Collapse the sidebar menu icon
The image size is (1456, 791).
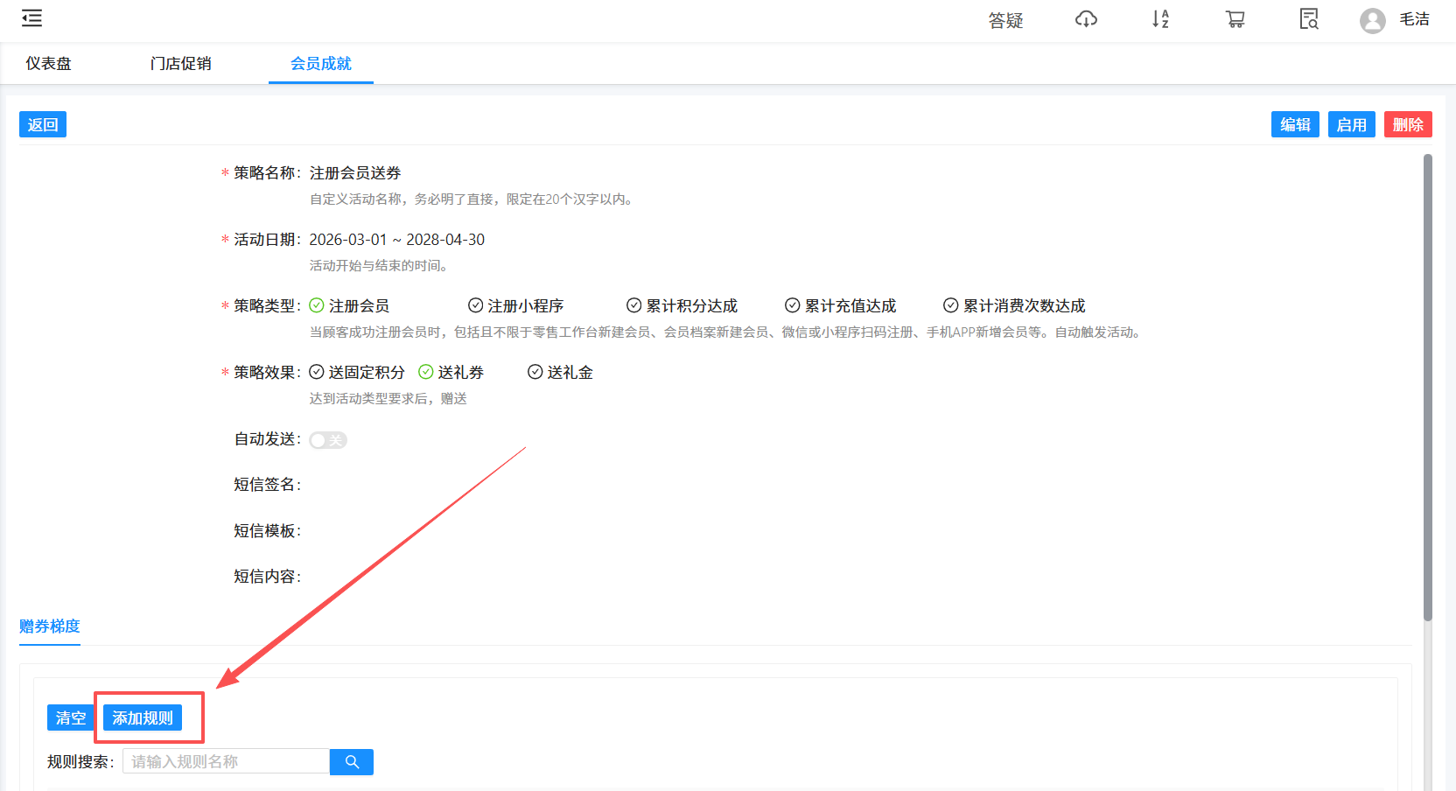click(31, 17)
